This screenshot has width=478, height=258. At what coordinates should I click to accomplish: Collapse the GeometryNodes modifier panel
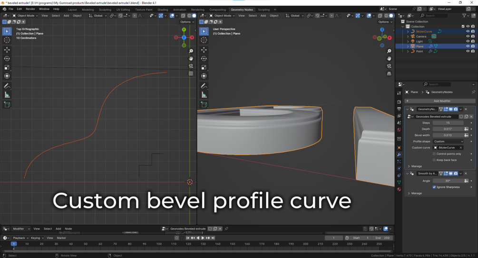click(408, 109)
